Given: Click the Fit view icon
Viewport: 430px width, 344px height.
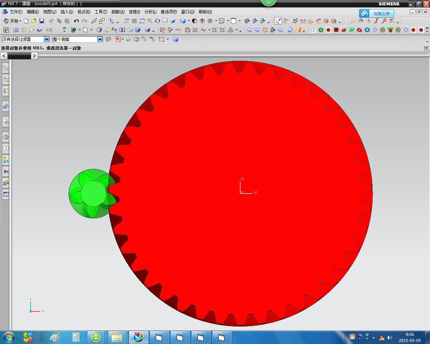Looking at the screenshot, I should coord(127,21).
